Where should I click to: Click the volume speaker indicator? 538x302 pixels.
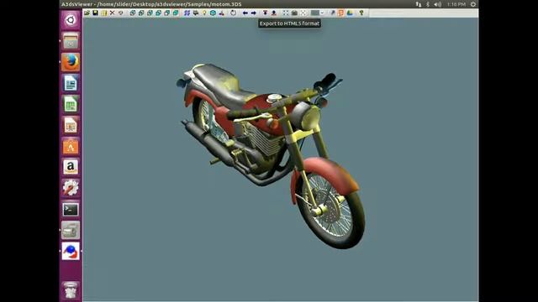pos(437,4)
